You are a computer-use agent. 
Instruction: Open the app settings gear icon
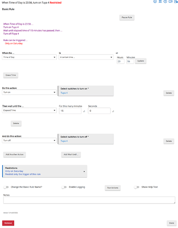pyautogui.click(x=160, y=1)
